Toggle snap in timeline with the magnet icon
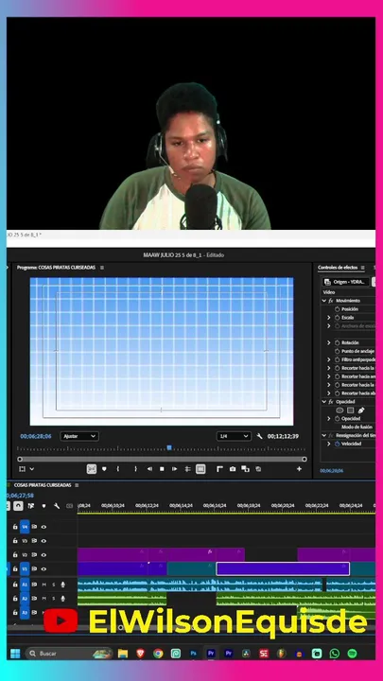383x681 pixels. click(x=18, y=506)
